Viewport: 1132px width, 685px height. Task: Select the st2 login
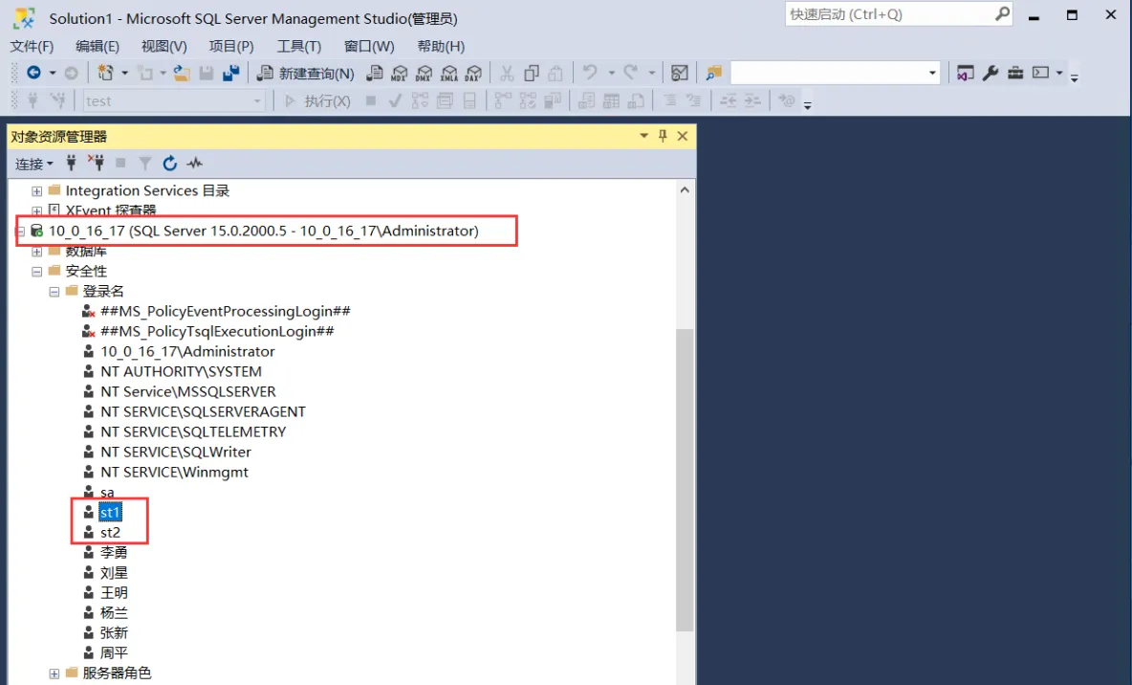click(111, 533)
